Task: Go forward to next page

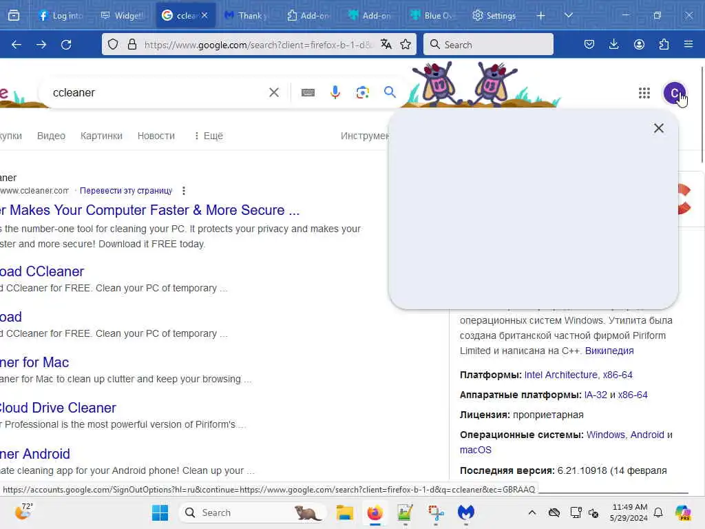Action: tap(41, 45)
